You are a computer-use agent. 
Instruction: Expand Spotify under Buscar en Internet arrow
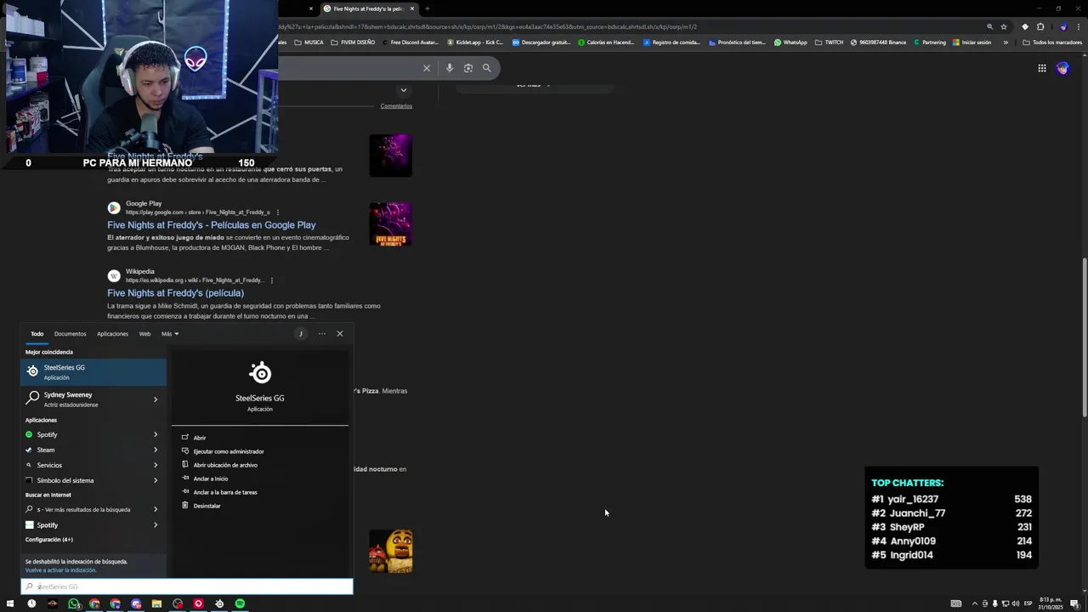[156, 525]
